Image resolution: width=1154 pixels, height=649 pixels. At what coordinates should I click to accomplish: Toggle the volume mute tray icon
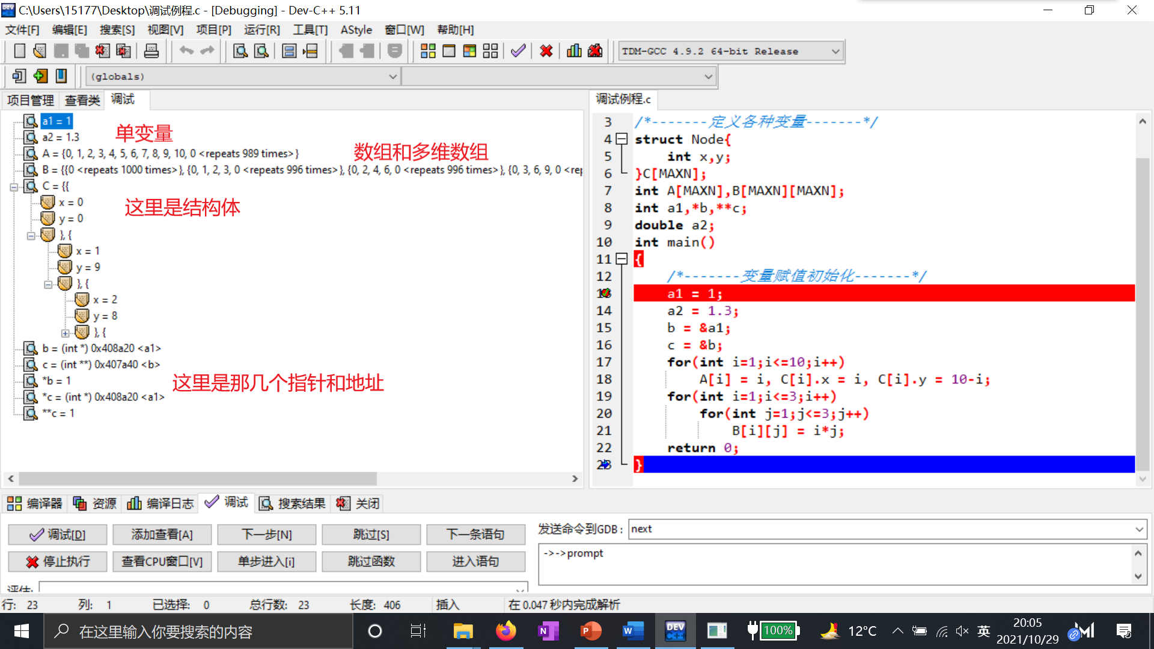[x=962, y=631]
